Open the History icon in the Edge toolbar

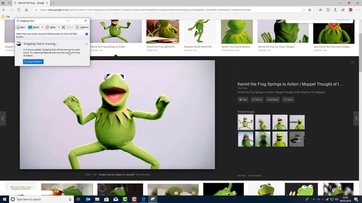(x=328, y=10)
